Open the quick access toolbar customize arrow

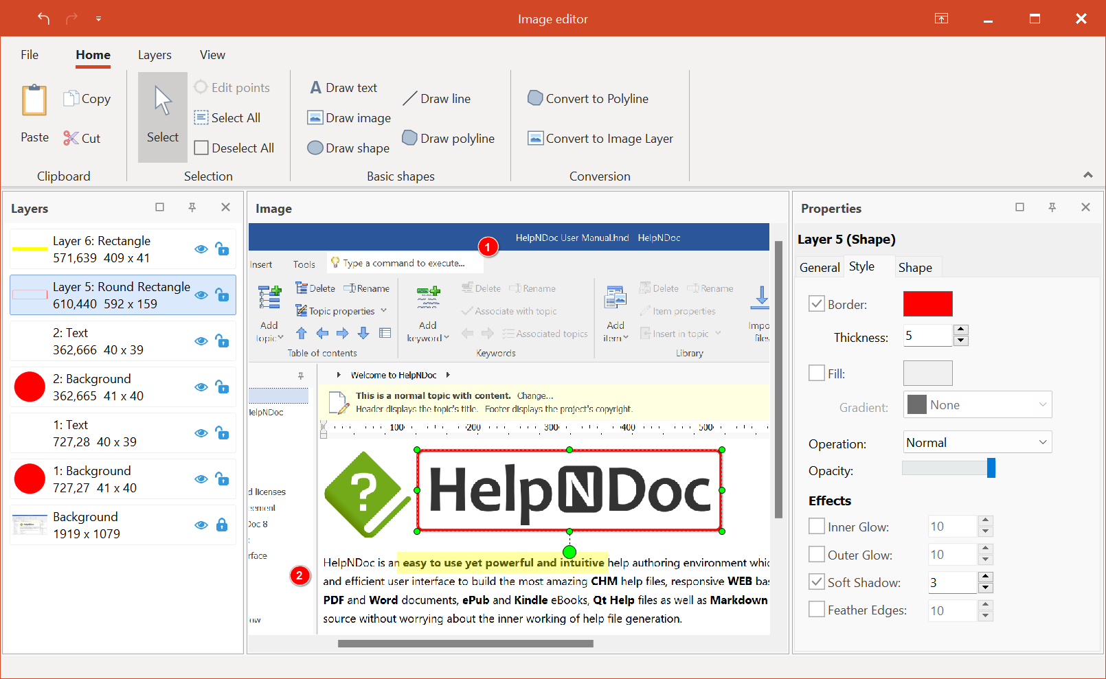[98, 19]
